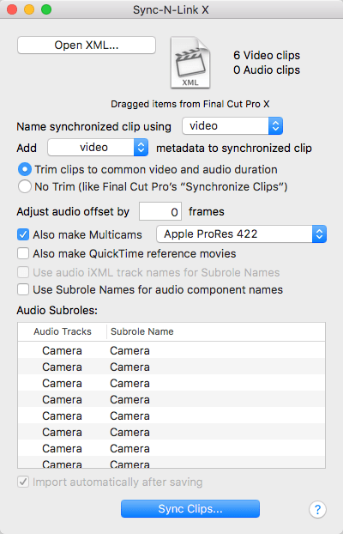Viewport: 343px width, 534px height.
Task: Click the XML clapperboard file icon
Action: point(190,63)
